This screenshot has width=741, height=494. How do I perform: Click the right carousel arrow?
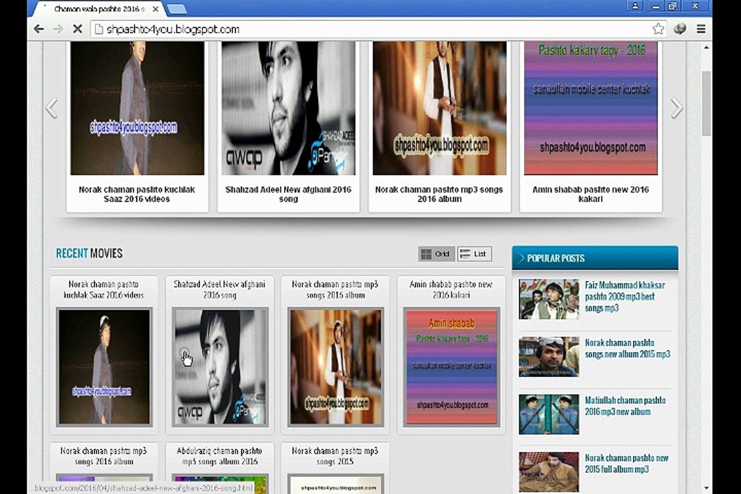(677, 107)
